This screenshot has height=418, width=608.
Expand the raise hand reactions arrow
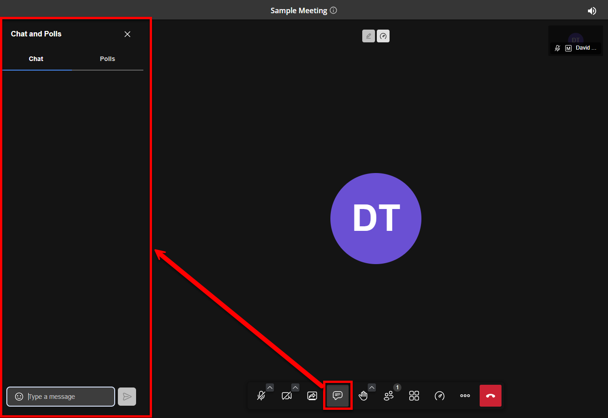click(372, 387)
